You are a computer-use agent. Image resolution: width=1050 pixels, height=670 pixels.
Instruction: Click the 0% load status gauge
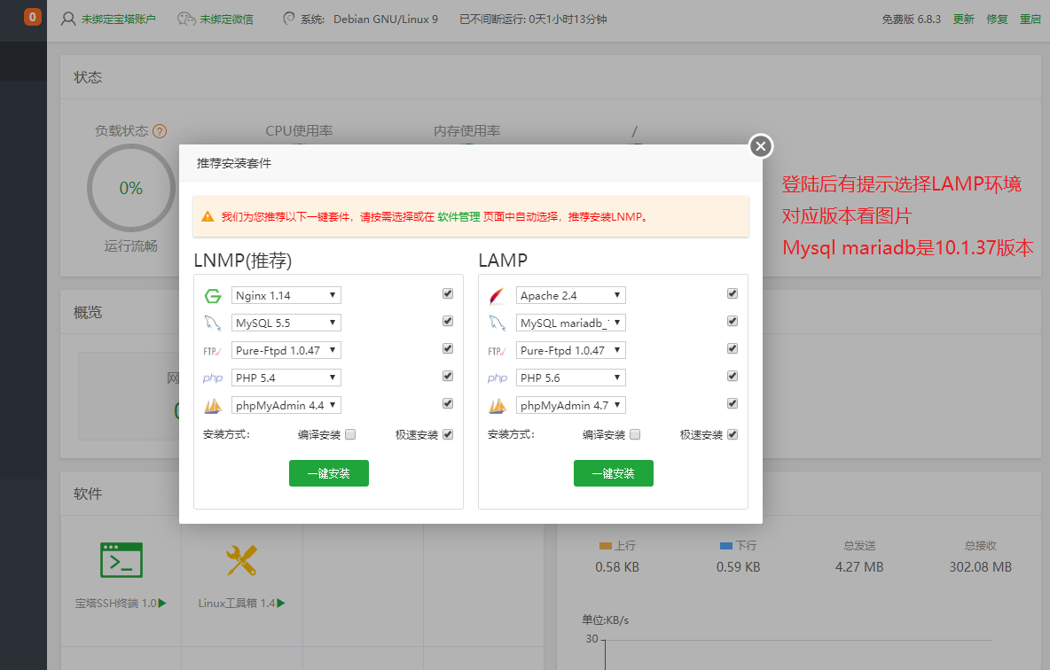click(x=131, y=188)
